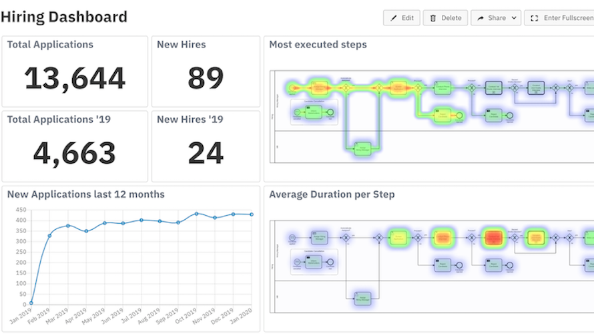The width and height of the screenshot is (594, 334).
Task: Open the Total Applications '19 tile
Action: [75, 146]
